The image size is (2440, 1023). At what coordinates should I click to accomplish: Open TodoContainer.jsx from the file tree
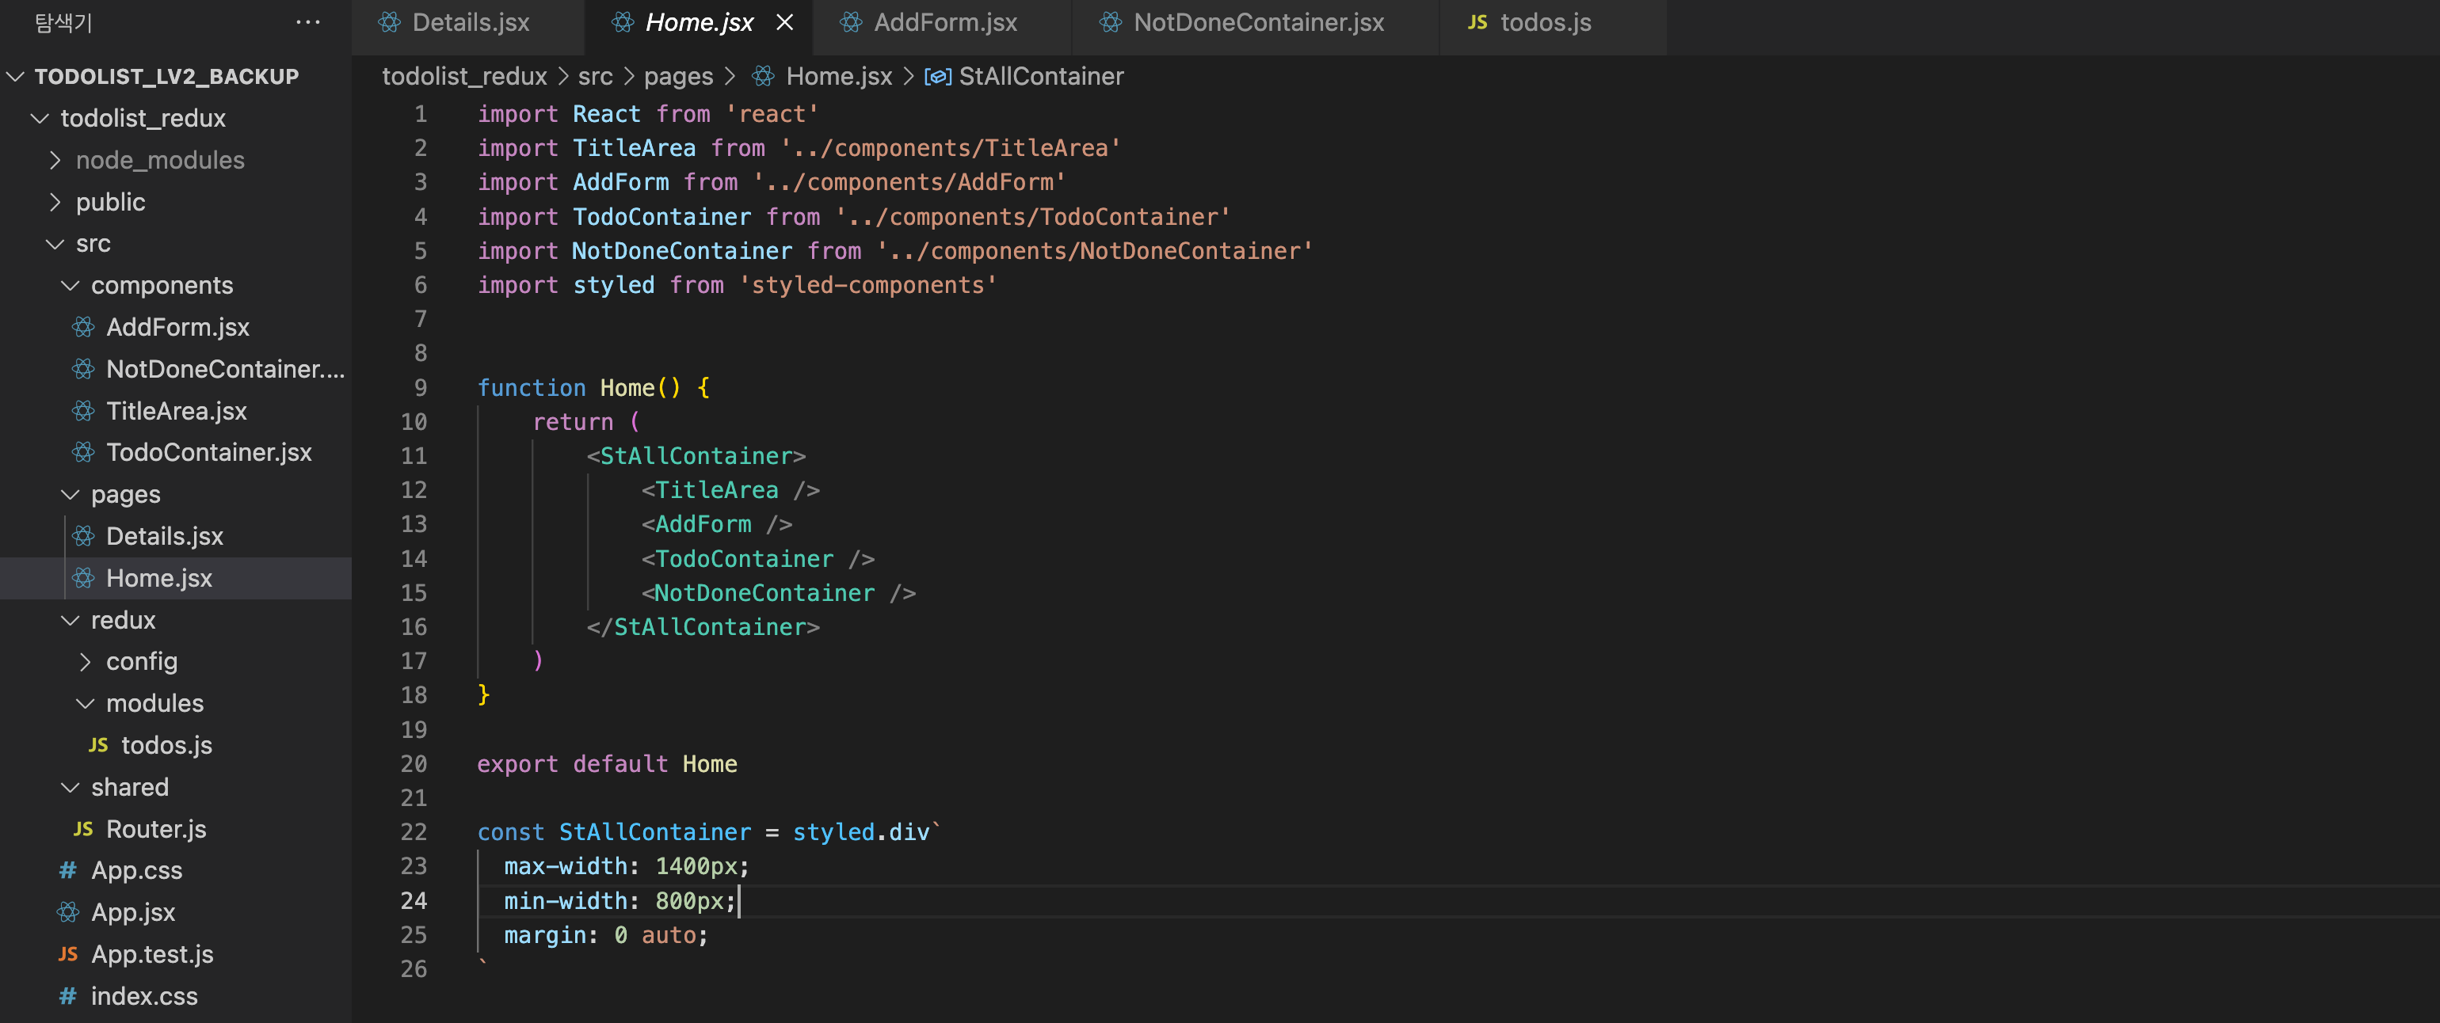point(208,452)
